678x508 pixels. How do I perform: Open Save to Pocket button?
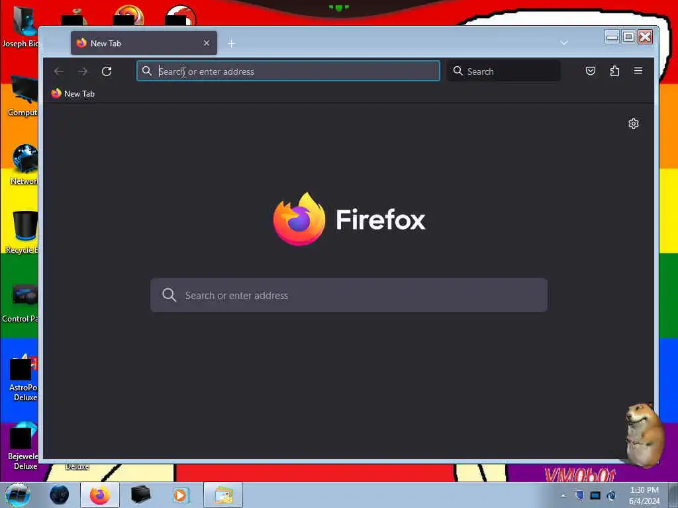tap(590, 71)
